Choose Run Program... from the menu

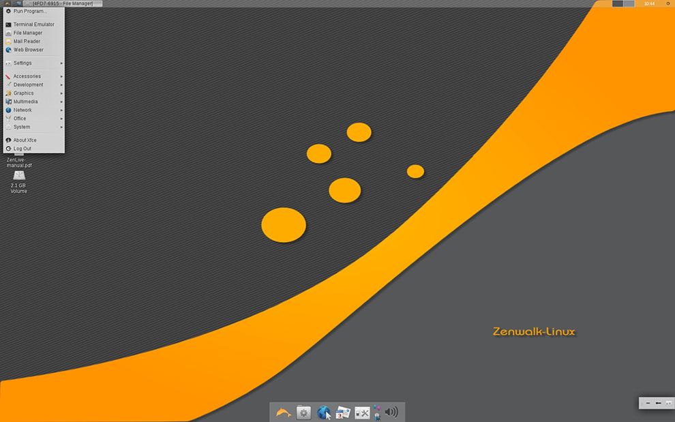[x=34, y=11]
